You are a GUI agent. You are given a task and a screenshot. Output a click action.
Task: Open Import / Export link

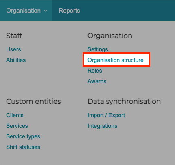pyautogui.click(x=106, y=115)
